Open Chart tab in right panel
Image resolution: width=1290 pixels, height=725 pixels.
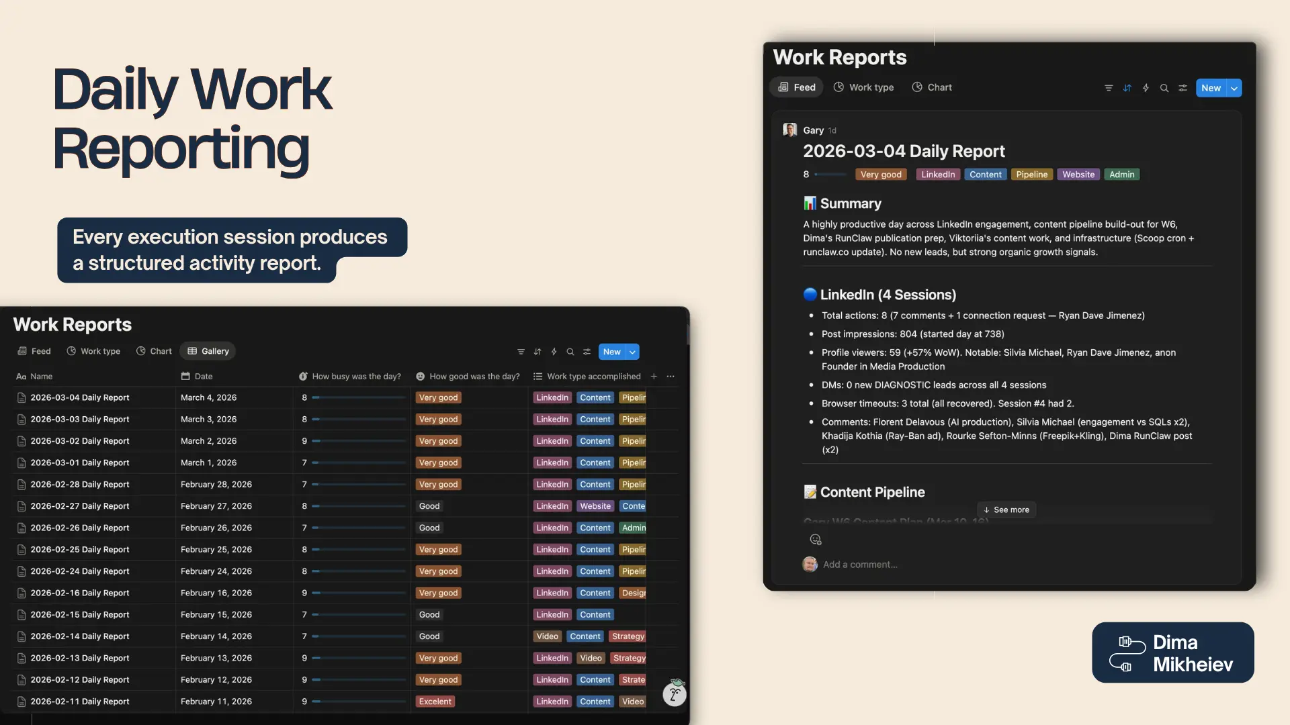pyautogui.click(x=932, y=87)
